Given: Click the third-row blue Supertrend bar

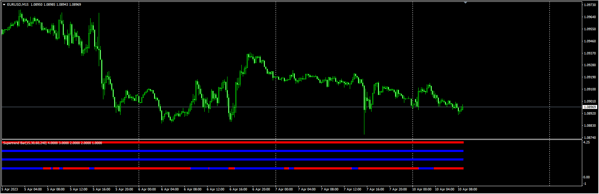Looking at the screenshot, I should (232, 160).
